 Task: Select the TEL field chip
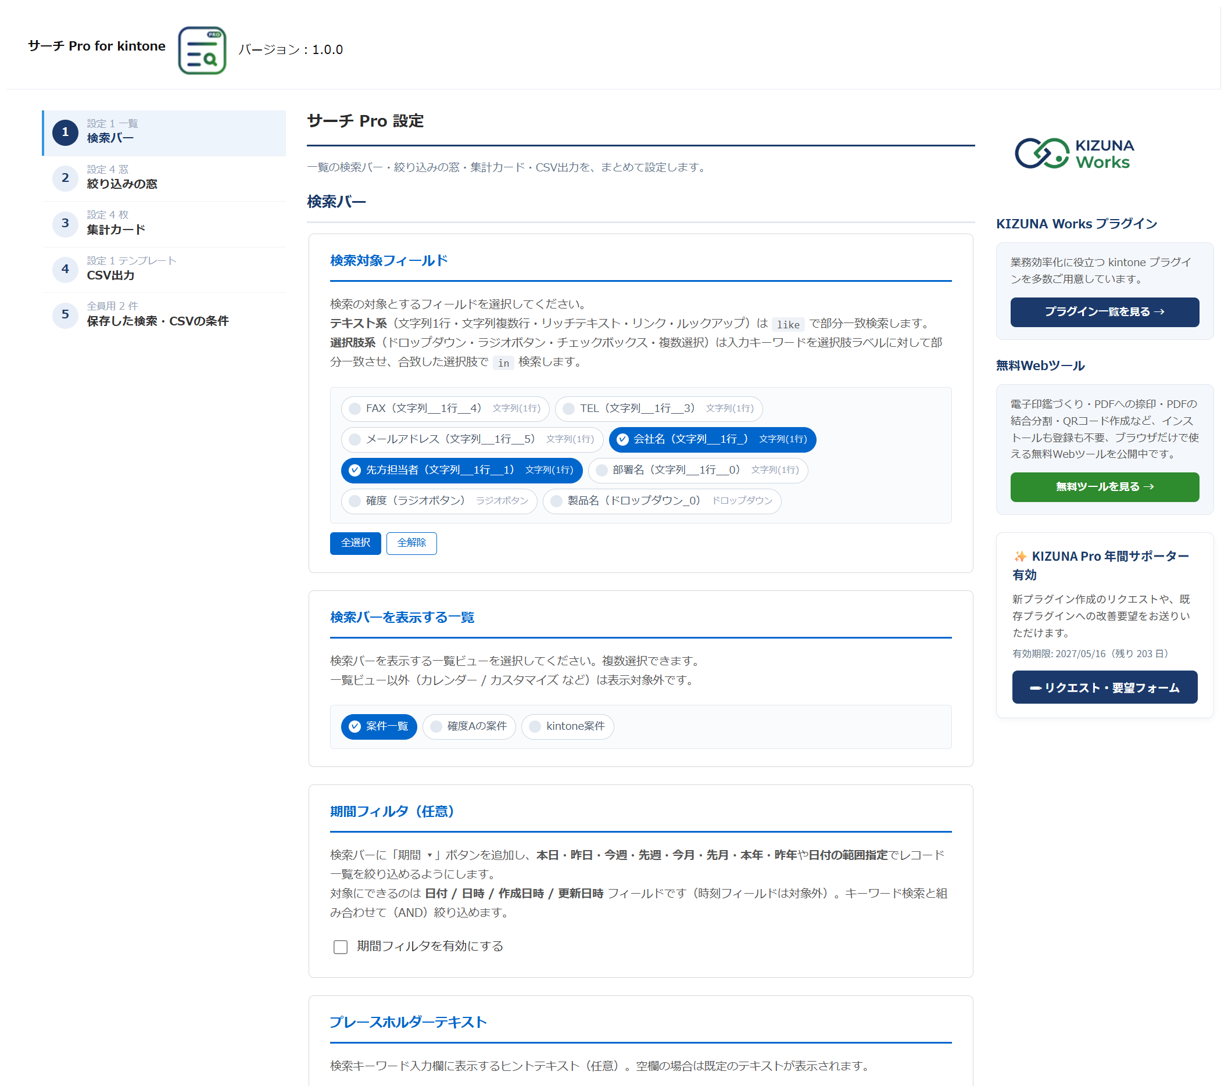658,408
